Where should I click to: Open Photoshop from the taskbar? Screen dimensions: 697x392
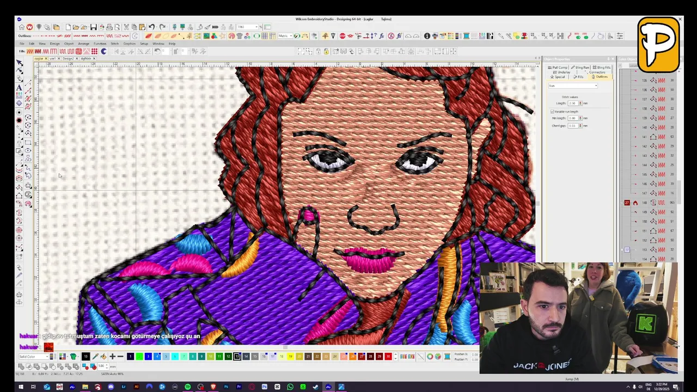[x=226, y=387]
